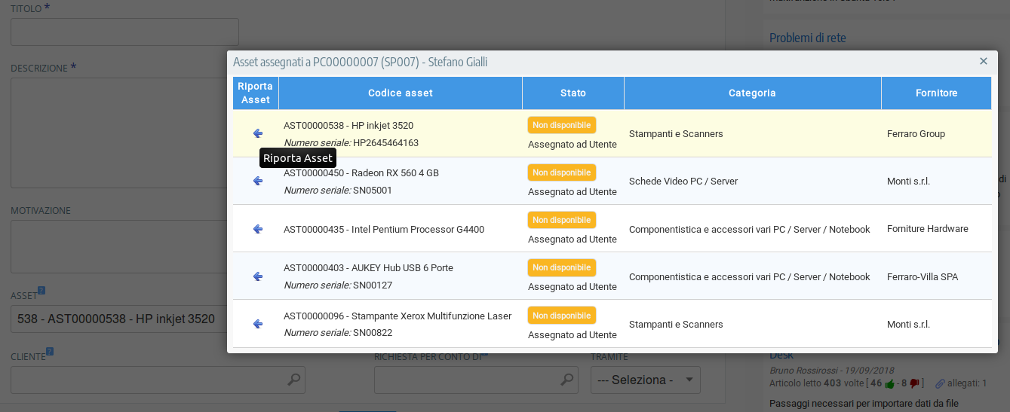Click the help icon next to ASSET label
The width and height of the screenshot is (1010, 412).
[x=41, y=291]
